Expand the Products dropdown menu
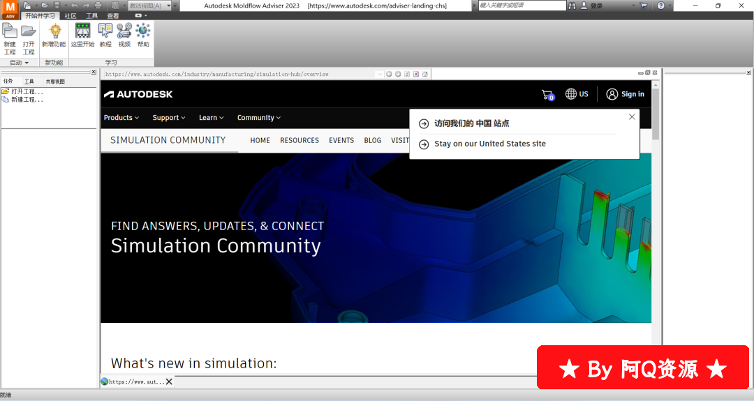 (x=121, y=118)
